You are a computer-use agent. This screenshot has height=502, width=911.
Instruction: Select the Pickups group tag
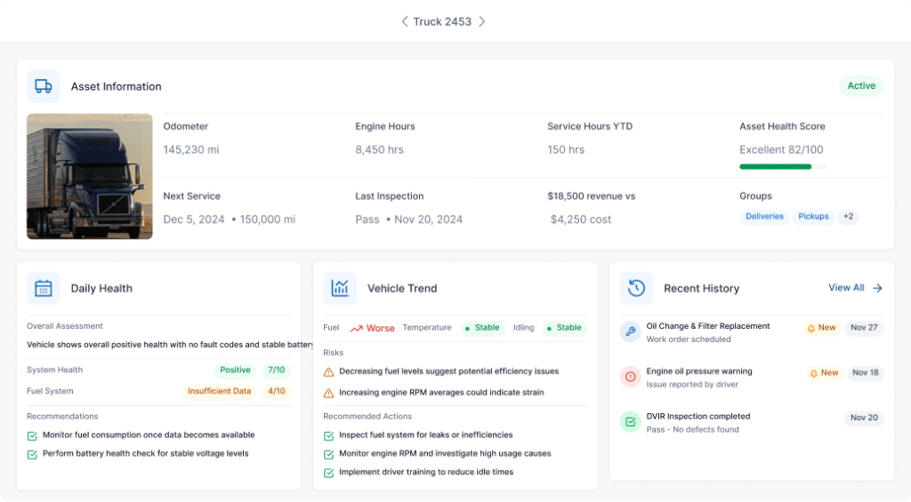tap(813, 217)
